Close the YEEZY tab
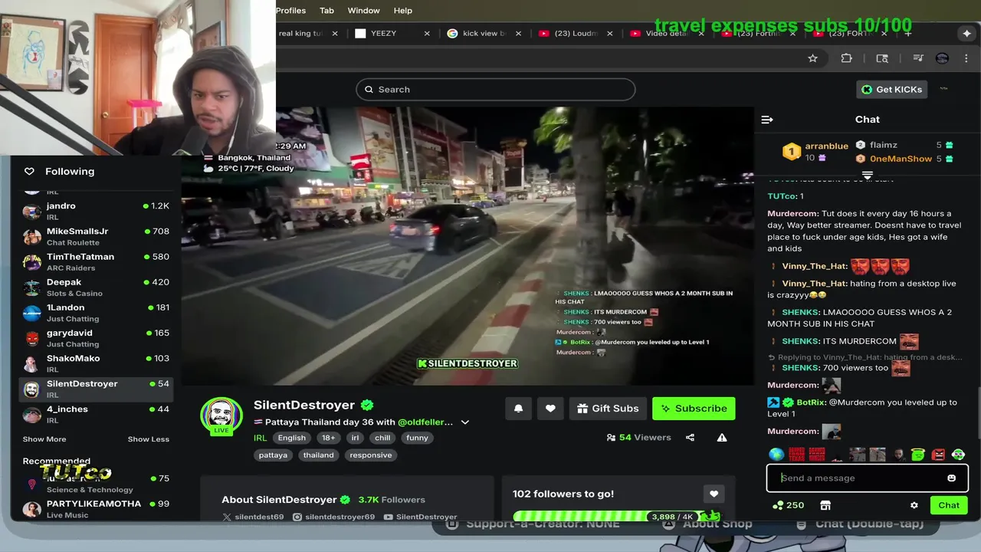The image size is (981, 552). tap(427, 34)
